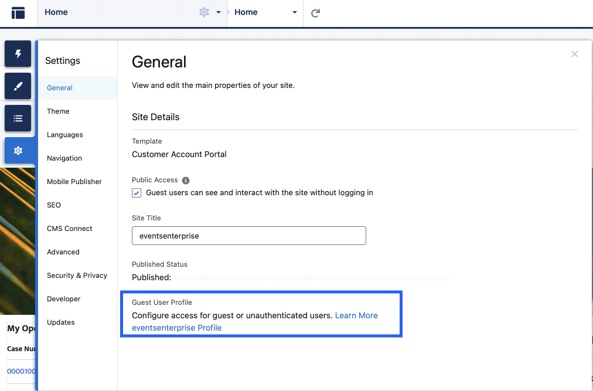Expand the dropdown arrow beside the gear
This screenshot has height=391, width=593.
tap(219, 12)
